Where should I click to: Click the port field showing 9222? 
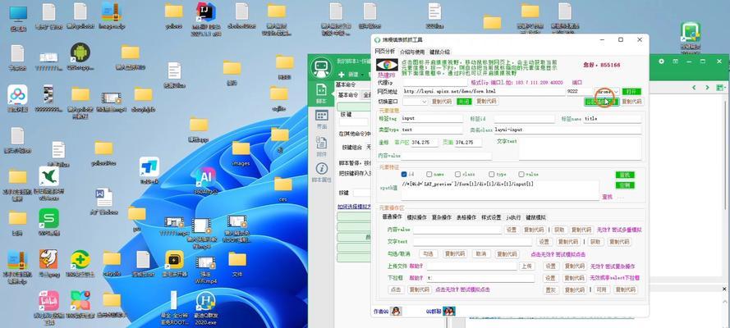[x=579, y=92]
